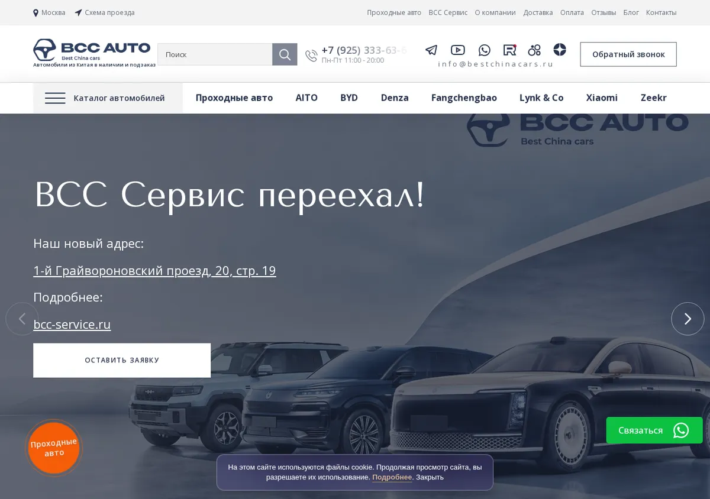Open the Москва city selector

click(x=49, y=12)
